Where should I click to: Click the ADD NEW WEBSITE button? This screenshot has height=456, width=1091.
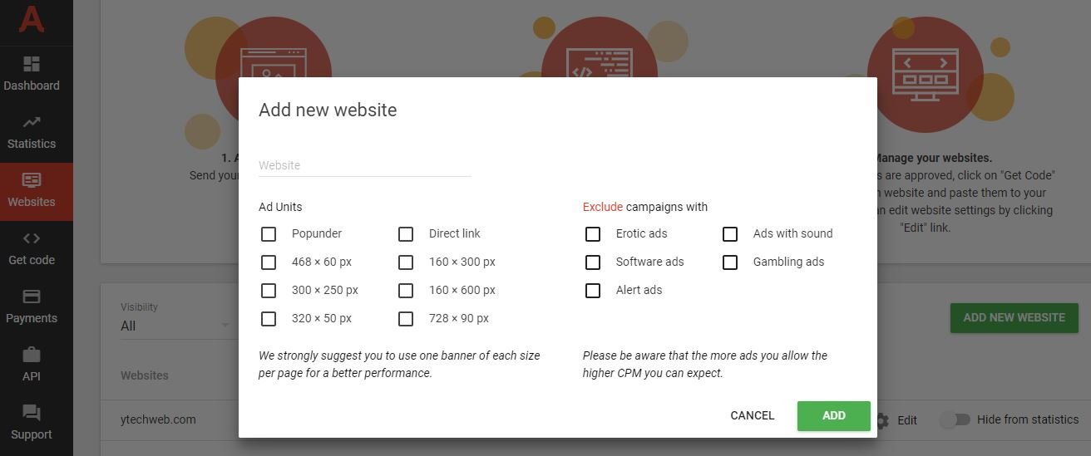1014,317
